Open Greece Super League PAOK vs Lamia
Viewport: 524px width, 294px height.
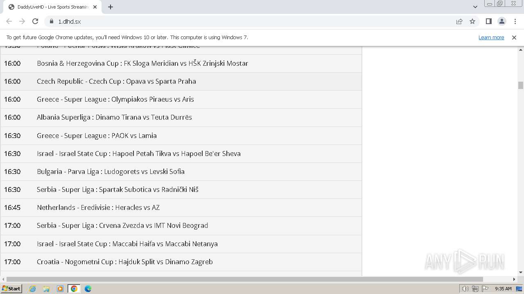click(181, 136)
